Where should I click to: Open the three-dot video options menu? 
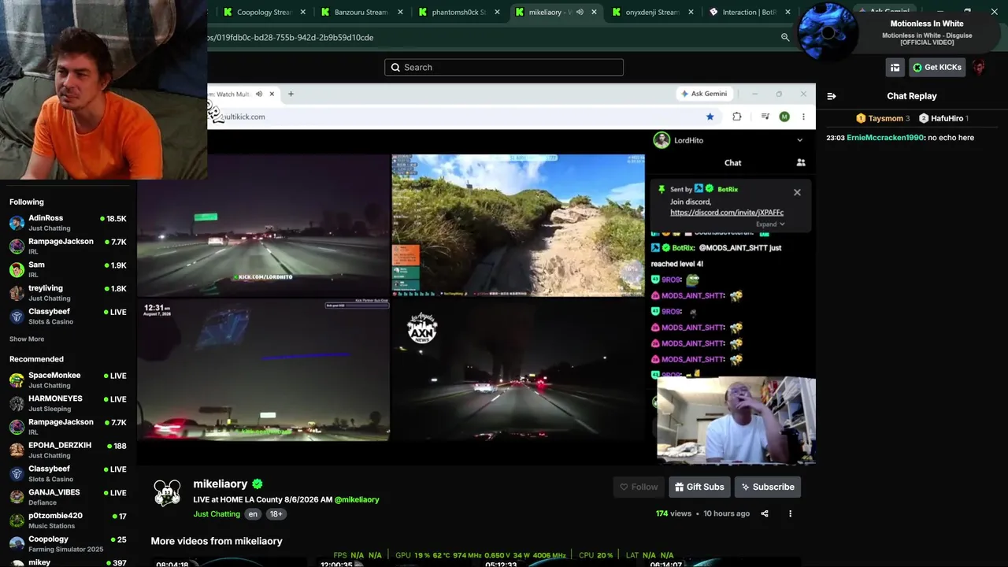(x=790, y=513)
